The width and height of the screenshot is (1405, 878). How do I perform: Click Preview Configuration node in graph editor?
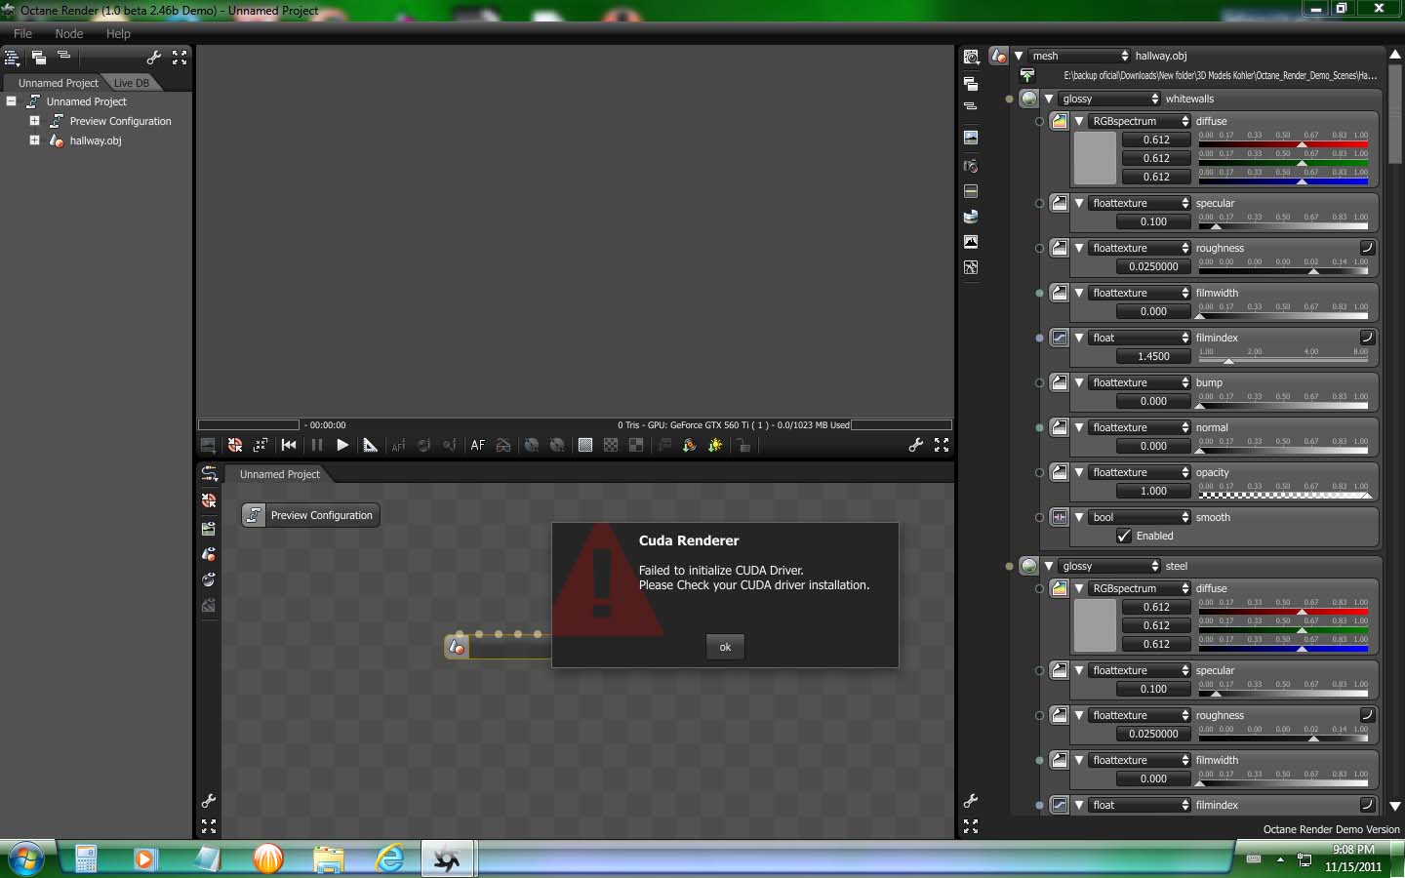tap(311, 515)
